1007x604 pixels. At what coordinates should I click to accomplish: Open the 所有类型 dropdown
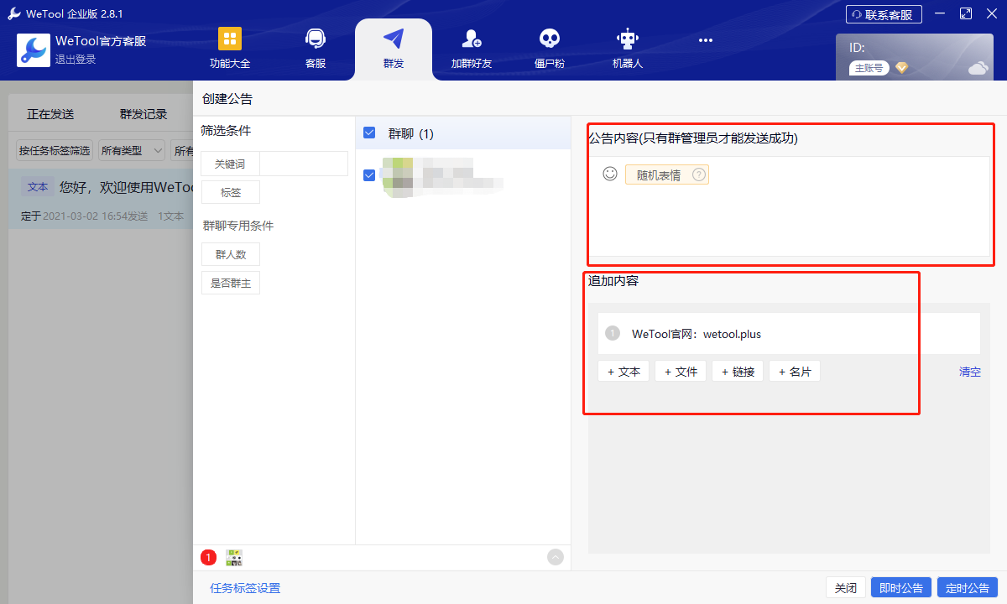point(132,151)
